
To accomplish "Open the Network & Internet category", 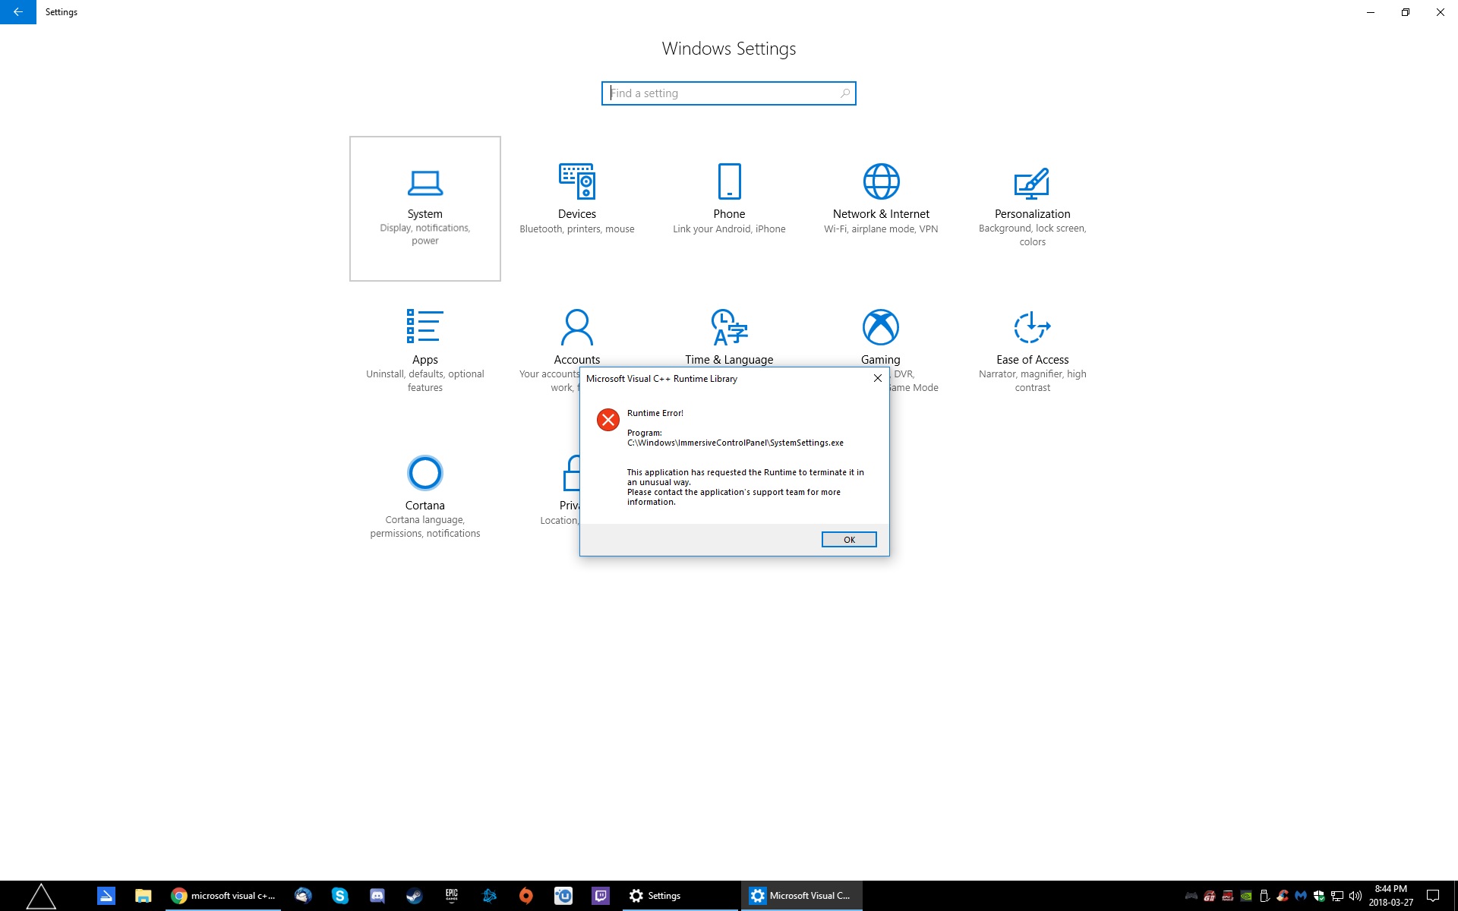I will (x=881, y=199).
